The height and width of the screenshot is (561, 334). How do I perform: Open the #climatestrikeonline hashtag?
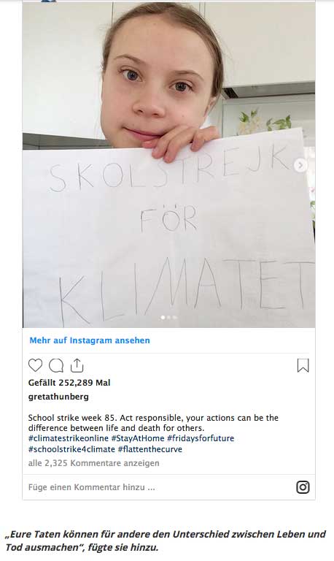pos(69,438)
